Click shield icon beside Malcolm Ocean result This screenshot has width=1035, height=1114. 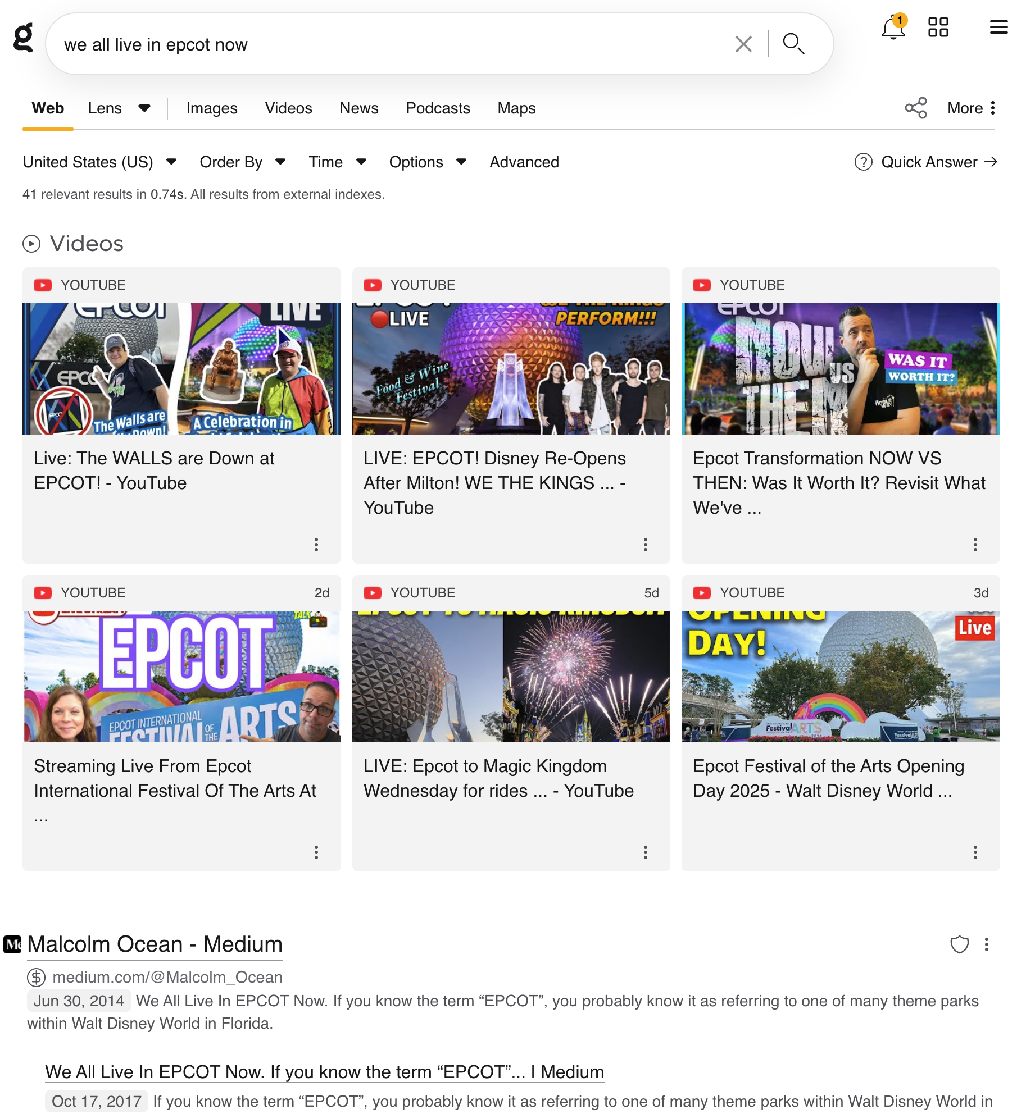(959, 944)
